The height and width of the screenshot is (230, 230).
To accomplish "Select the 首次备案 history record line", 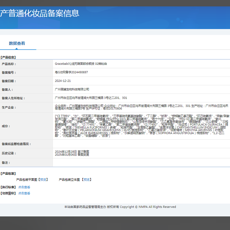I will pos(72,151).
